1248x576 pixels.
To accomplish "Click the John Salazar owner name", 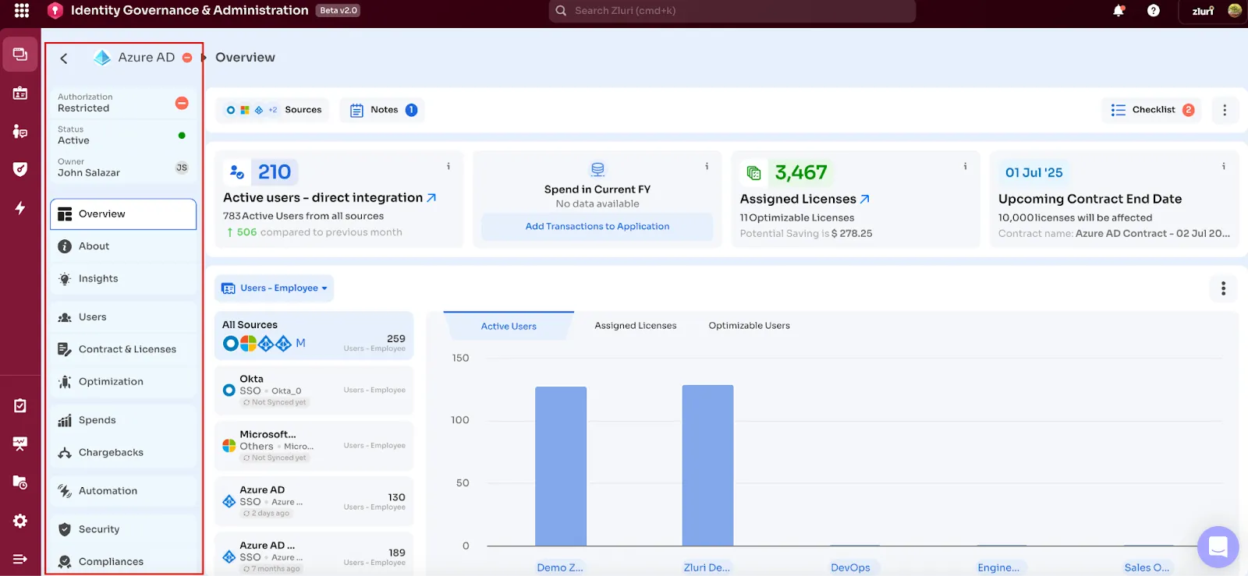I will click(x=89, y=173).
